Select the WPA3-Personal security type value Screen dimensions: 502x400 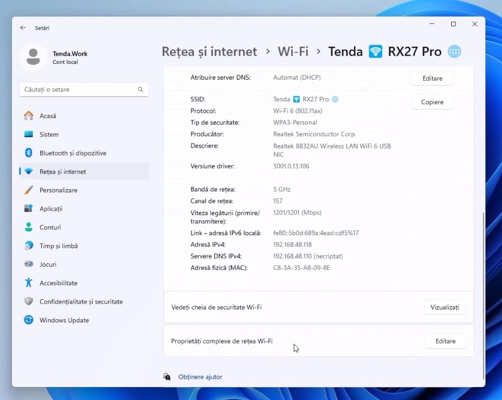tap(295, 122)
